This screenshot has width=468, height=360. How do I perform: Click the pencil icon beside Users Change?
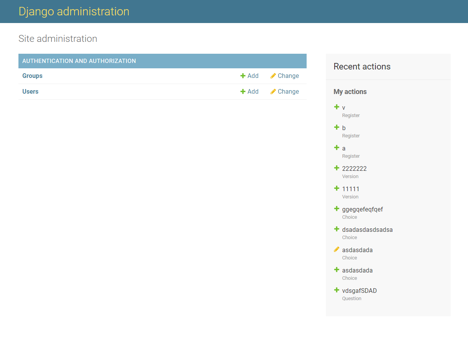tap(273, 92)
